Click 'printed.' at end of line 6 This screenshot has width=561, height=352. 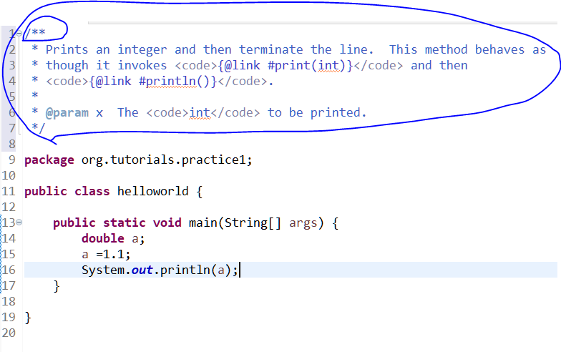(x=338, y=113)
